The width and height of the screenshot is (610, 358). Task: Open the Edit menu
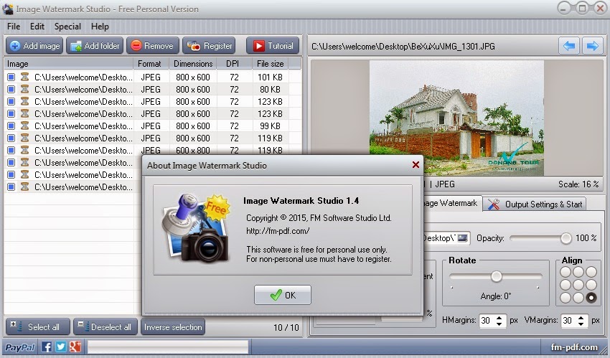37,27
